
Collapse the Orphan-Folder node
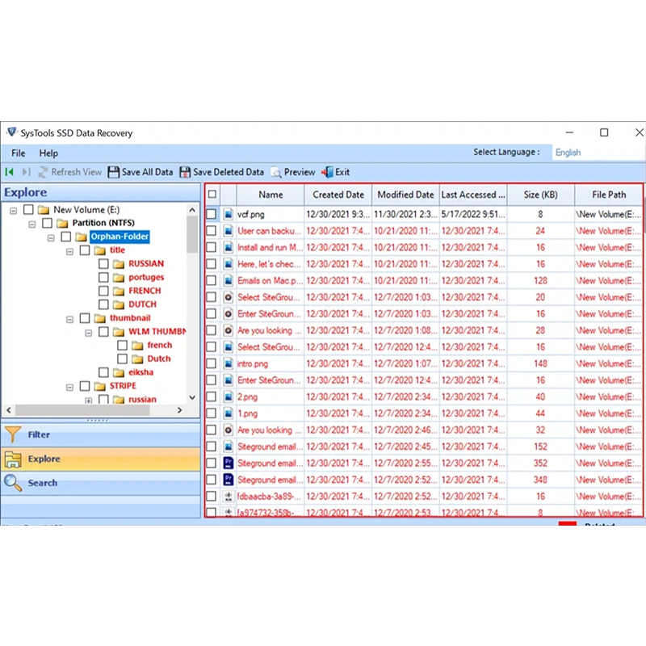pos(51,237)
